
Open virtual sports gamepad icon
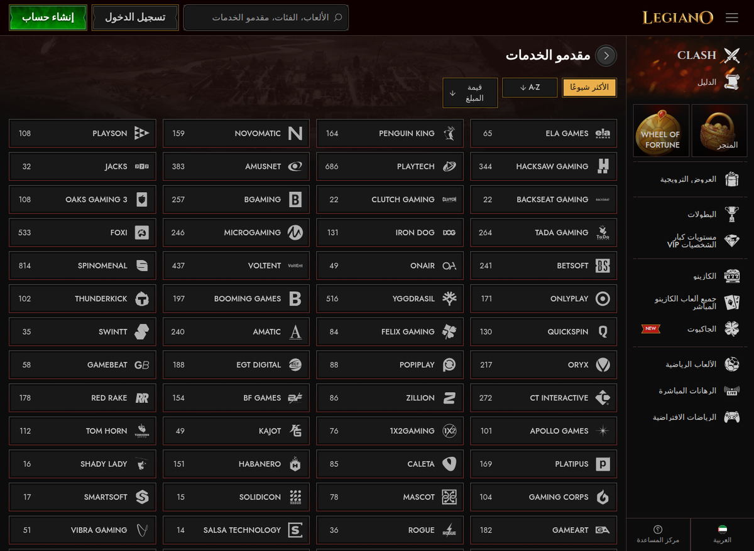(x=732, y=417)
